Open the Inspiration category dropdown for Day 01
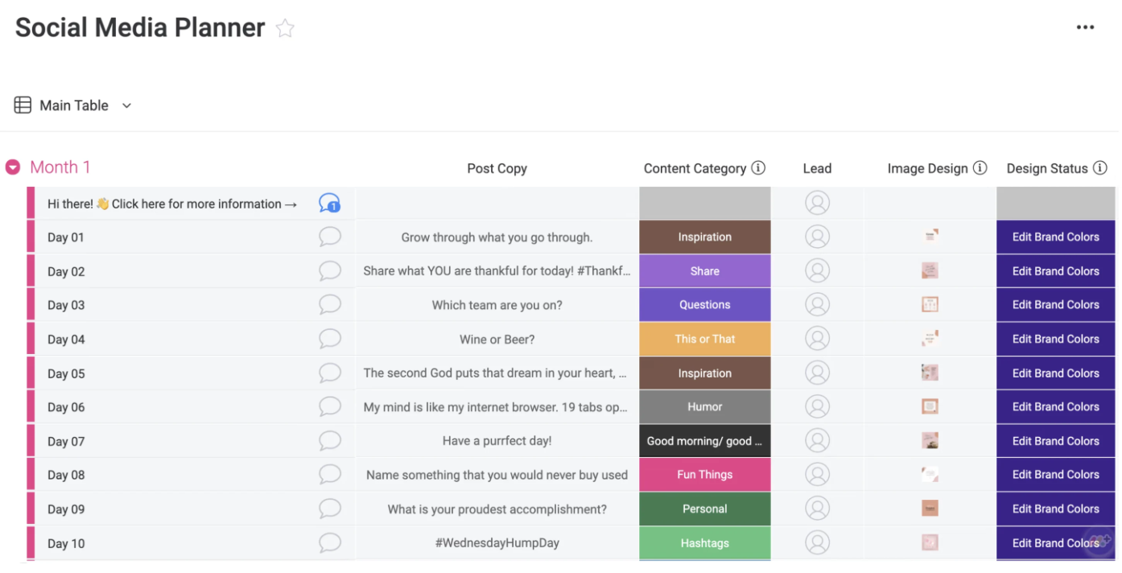Screen dimensions: 1122x573 pos(704,237)
